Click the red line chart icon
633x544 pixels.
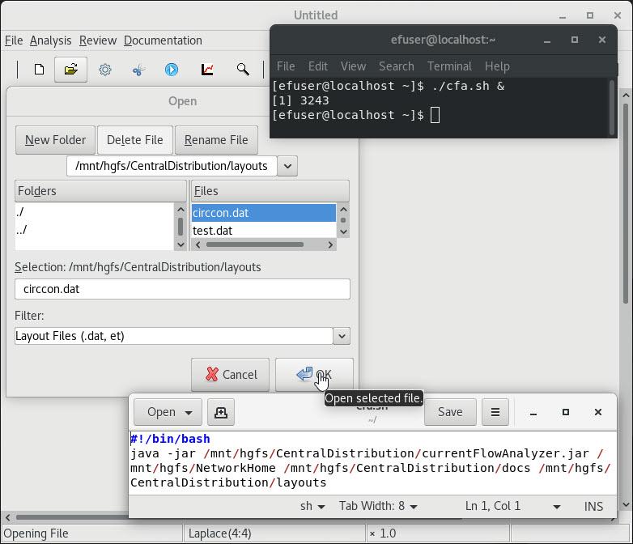(x=207, y=70)
